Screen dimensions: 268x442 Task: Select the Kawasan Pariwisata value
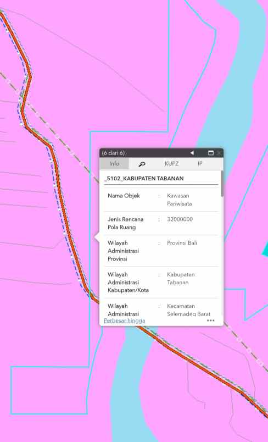(180, 200)
